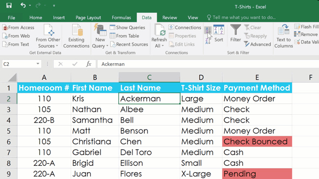Open Recent Sources
319x179 pixels.
pos(129,44)
